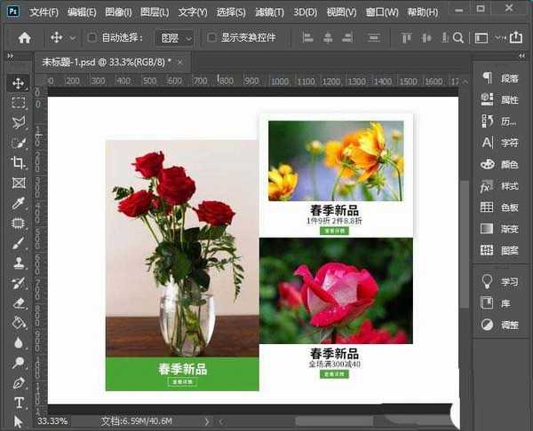Open the 滤镜(T) menu
Screen dimensions: 533x431
(x=268, y=12)
